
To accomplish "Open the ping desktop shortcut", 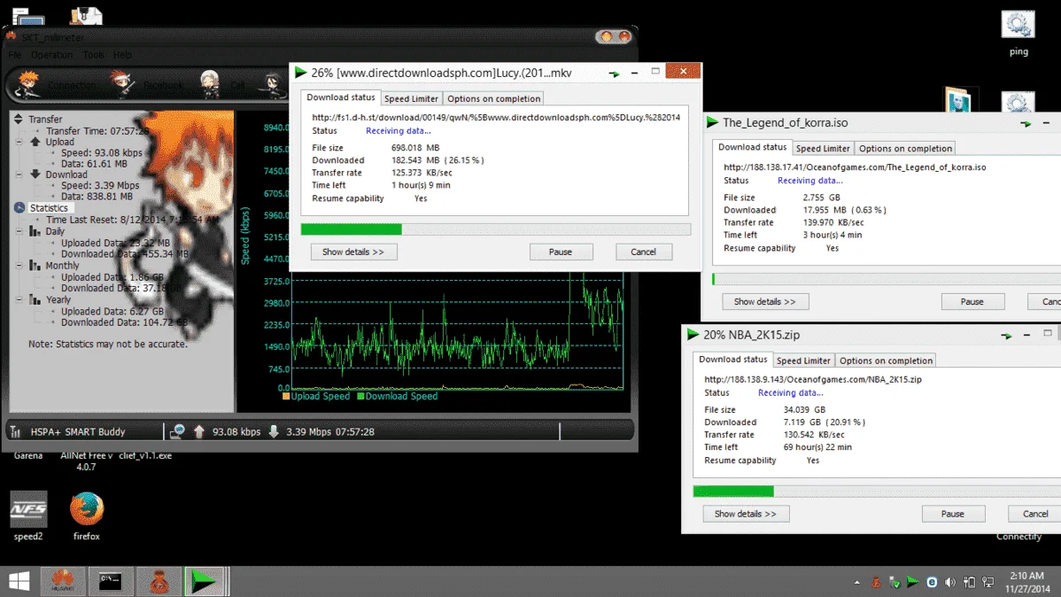I will tap(1018, 32).
